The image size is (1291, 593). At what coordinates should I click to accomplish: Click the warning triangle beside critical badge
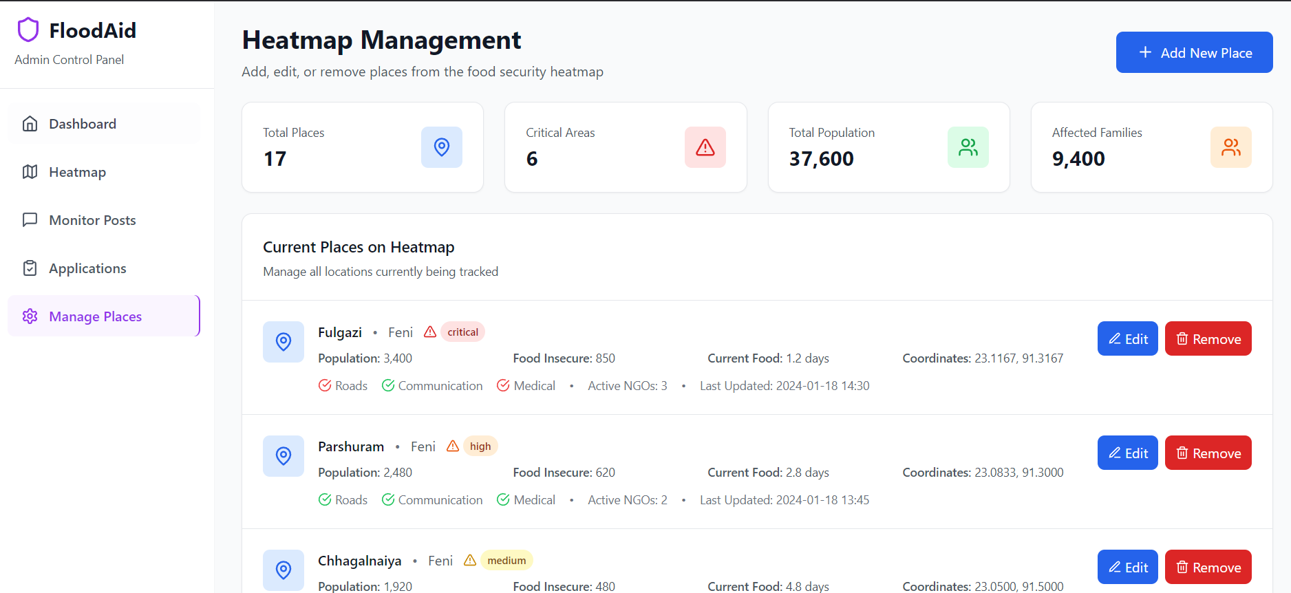click(x=430, y=332)
